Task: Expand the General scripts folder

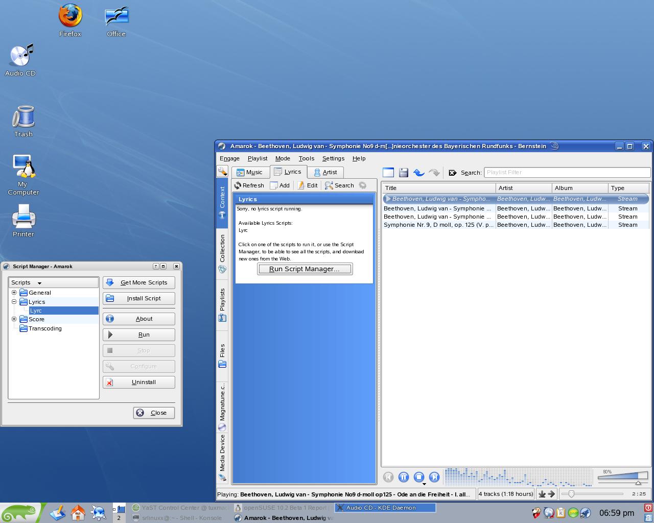Action: click(x=14, y=293)
